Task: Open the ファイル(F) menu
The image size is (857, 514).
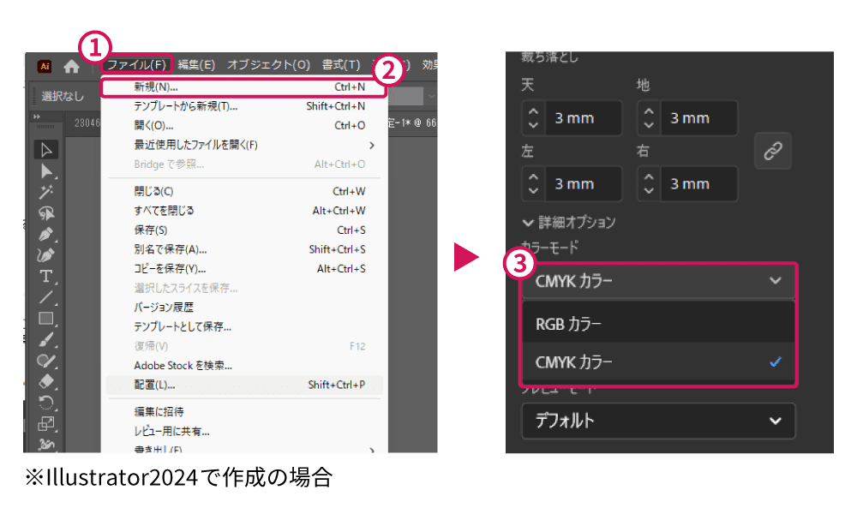Action: click(136, 64)
